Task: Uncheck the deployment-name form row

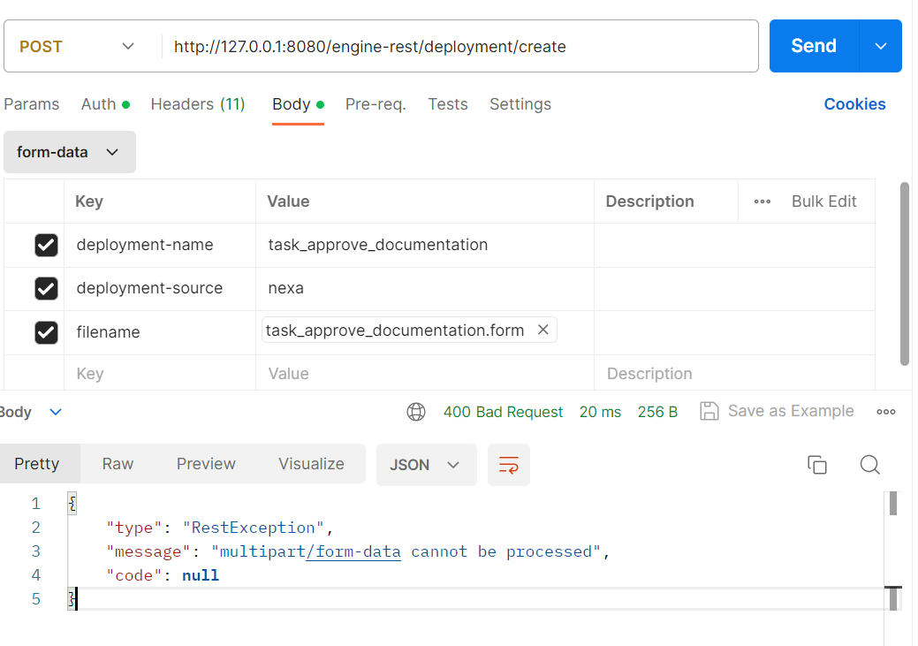Action: (46, 245)
